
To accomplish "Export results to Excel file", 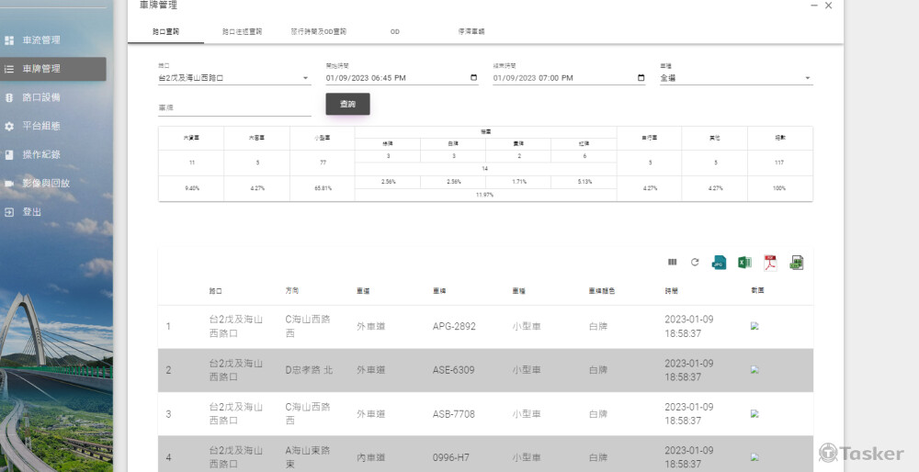I will tap(744, 263).
